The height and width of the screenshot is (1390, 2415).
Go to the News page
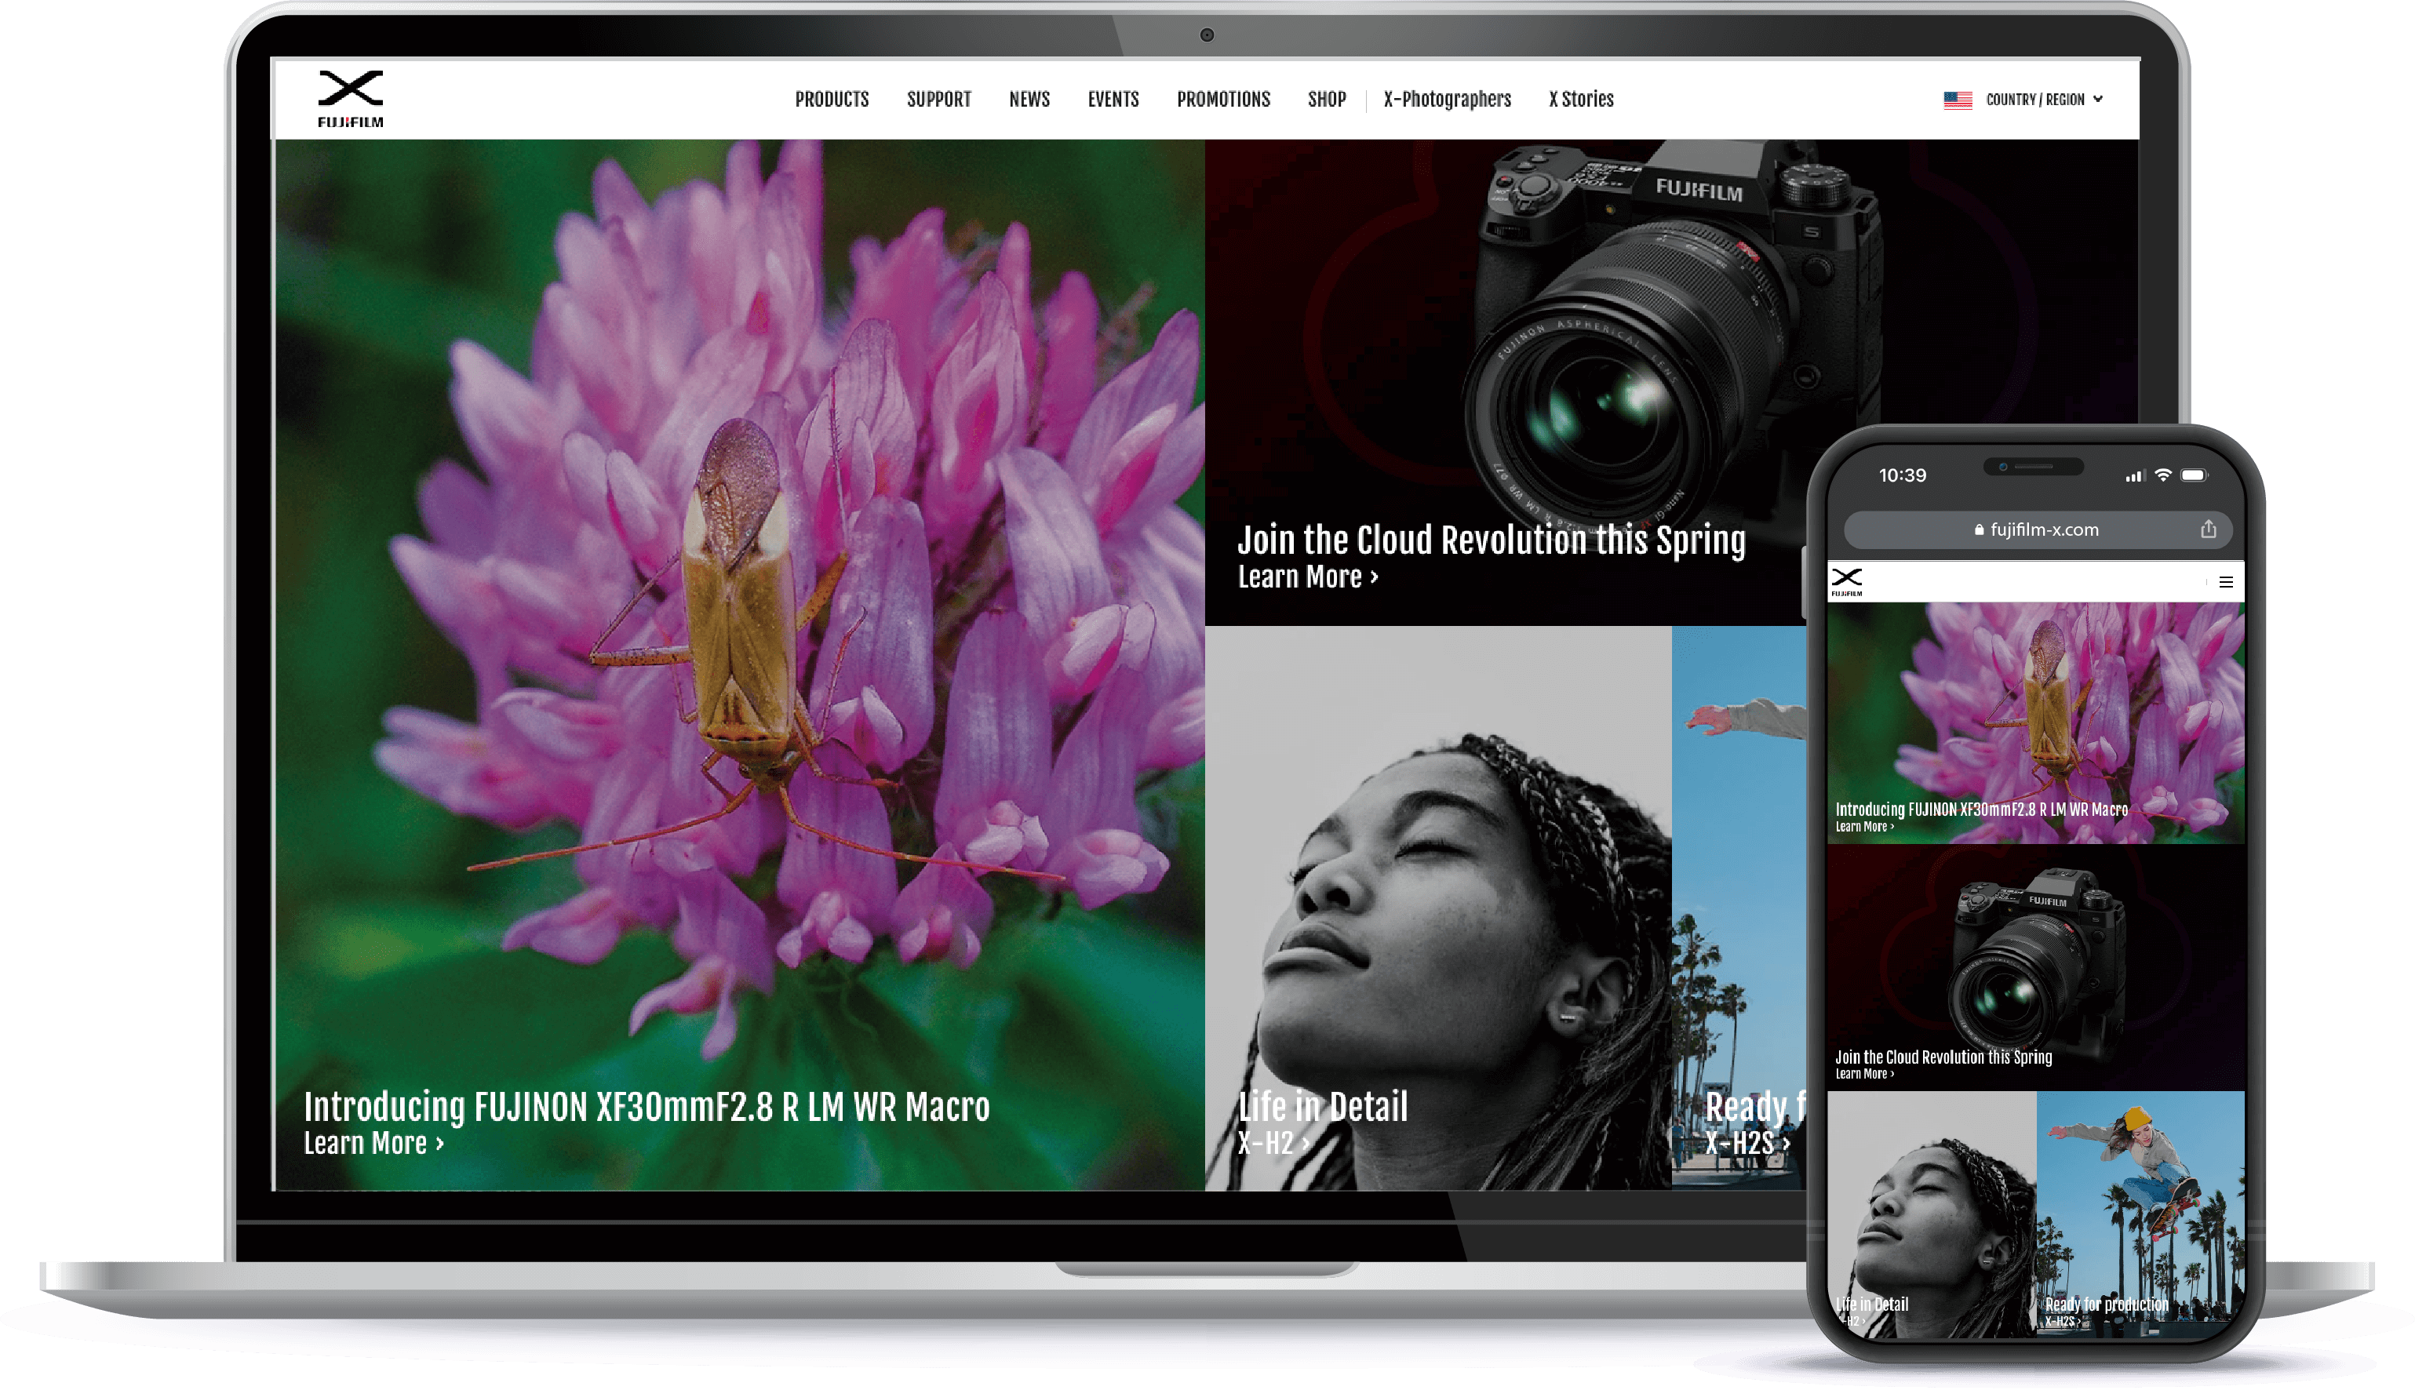click(x=1029, y=100)
